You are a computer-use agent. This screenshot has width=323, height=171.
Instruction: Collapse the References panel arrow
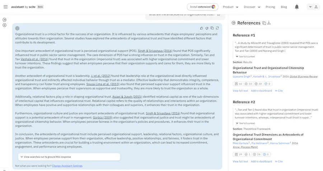233,23
